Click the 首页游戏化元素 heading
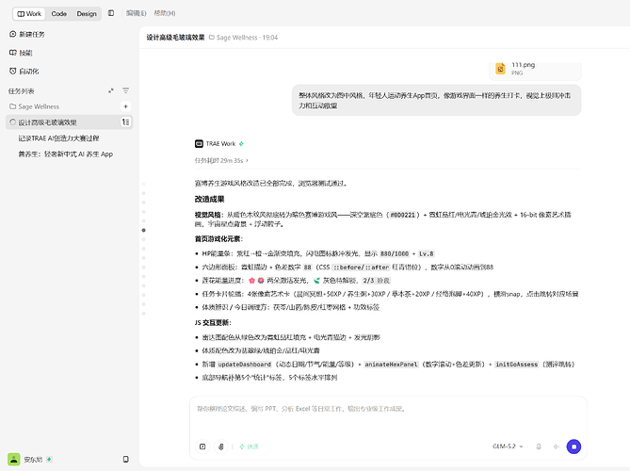The height and width of the screenshot is (471, 630). [218, 239]
